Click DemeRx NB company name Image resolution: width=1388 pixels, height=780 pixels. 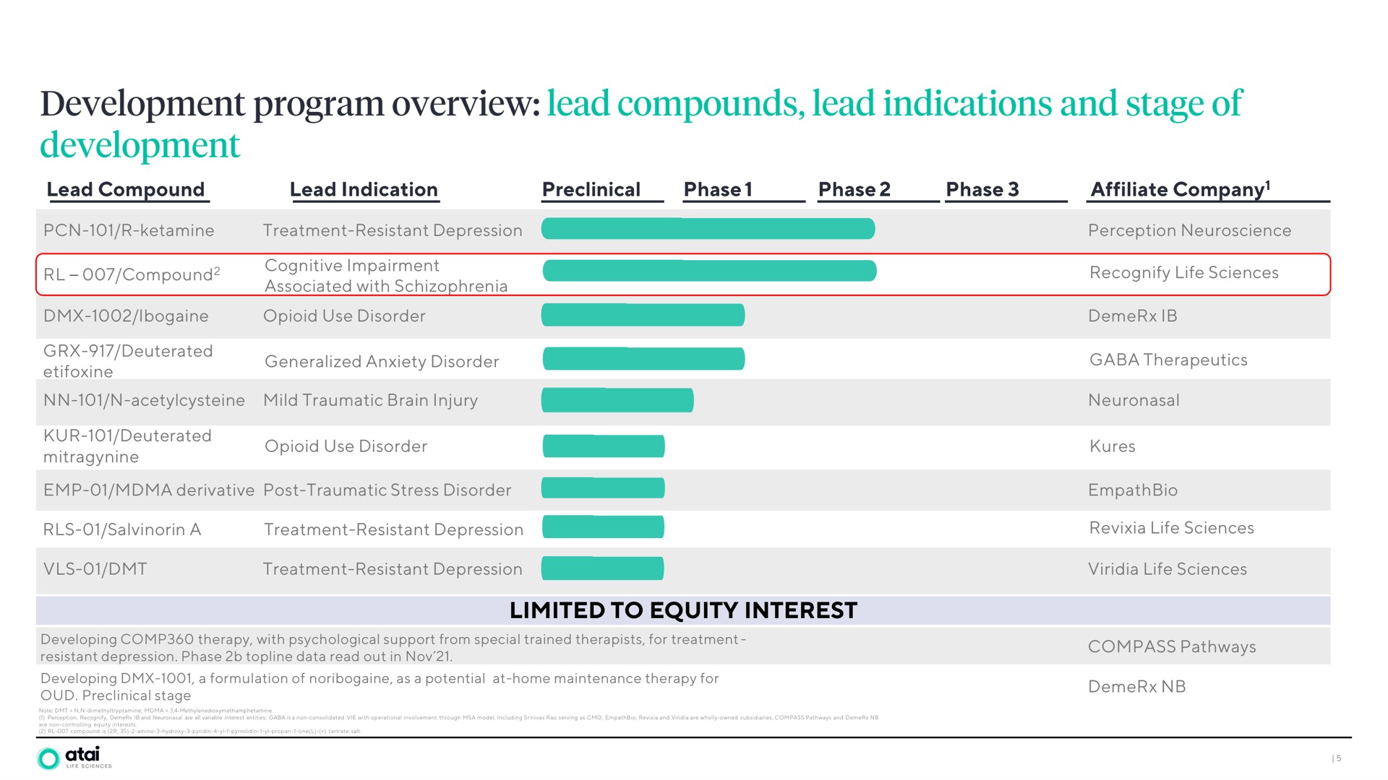click(x=1136, y=687)
